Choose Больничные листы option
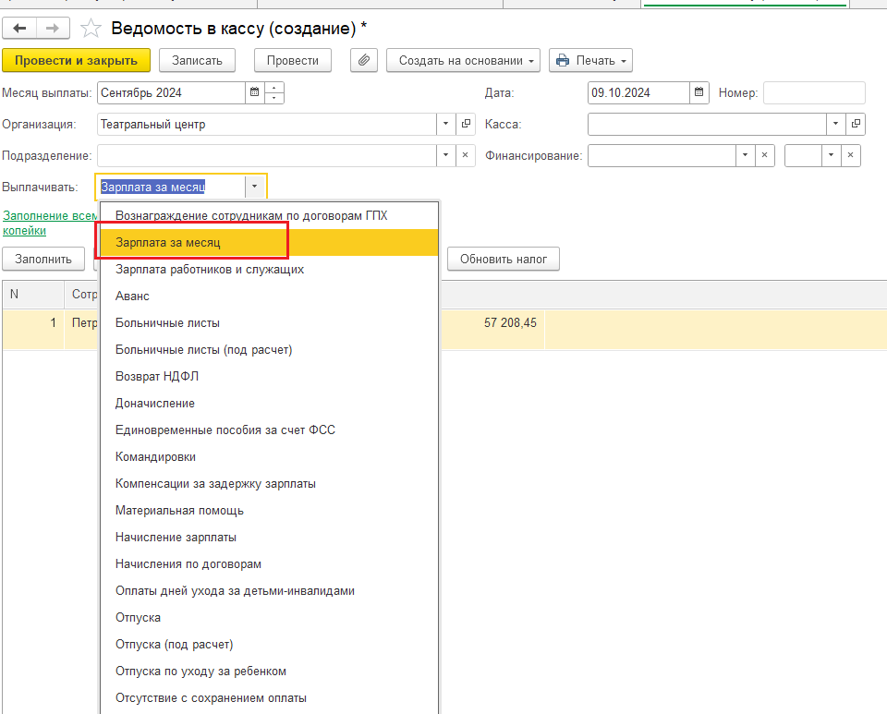Viewport: 887px width, 714px height. click(x=269, y=322)
